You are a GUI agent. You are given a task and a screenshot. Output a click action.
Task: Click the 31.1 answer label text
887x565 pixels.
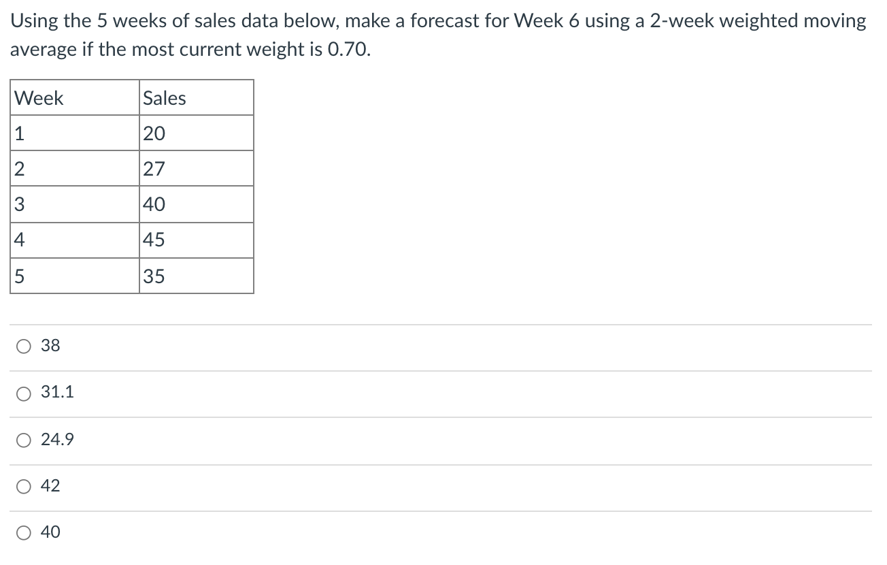[x=57, y=393]
